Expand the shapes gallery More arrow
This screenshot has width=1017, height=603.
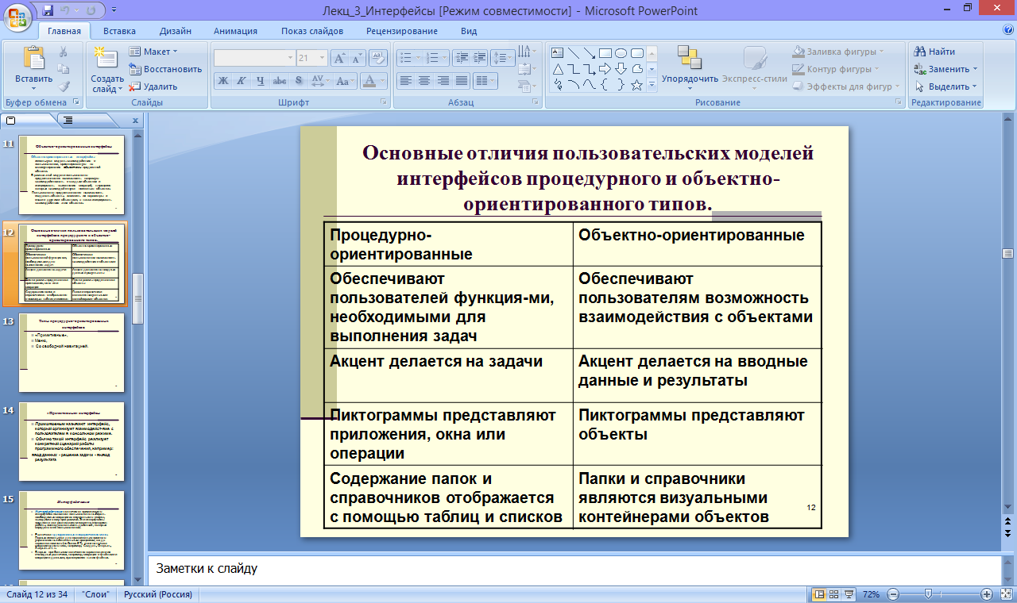(x=652, y=84)
